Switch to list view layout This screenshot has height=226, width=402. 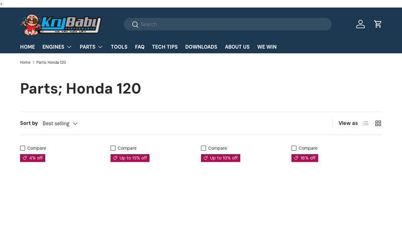click(x=365, y=124)
